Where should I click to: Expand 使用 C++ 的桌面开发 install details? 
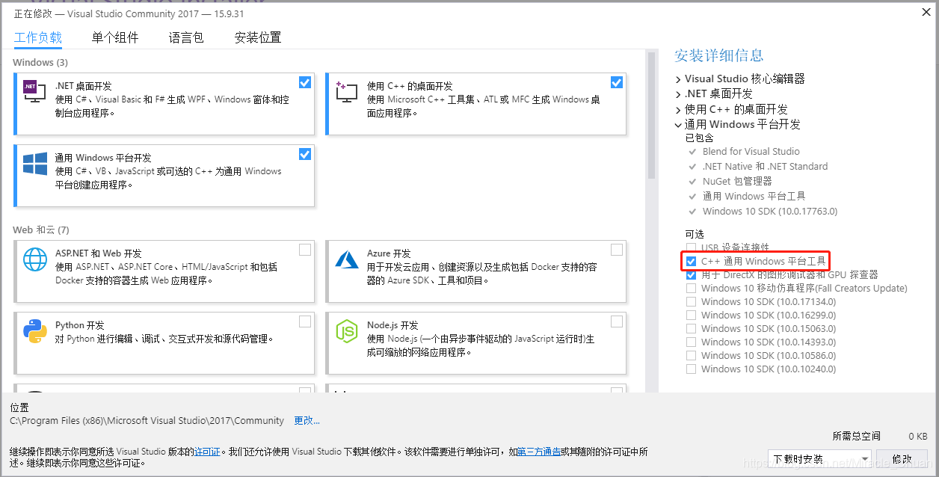[678, 109]
